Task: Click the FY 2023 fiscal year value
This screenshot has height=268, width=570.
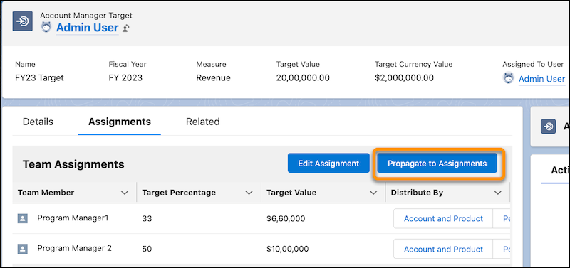Action: 125,78
